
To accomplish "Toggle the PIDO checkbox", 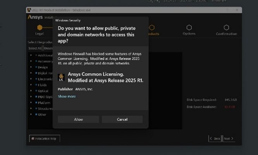I will tap(36, 97).
